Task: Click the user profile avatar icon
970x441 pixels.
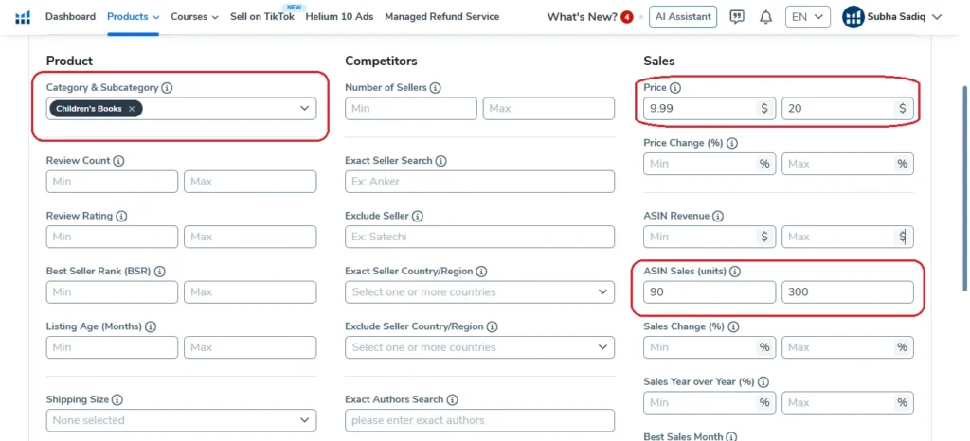Action: point(853,17)
